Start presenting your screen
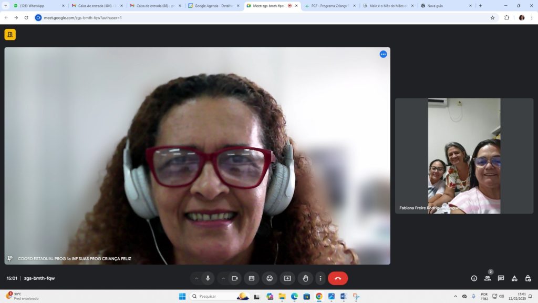The height and width of the screenshot is (303, 538). 287,278
